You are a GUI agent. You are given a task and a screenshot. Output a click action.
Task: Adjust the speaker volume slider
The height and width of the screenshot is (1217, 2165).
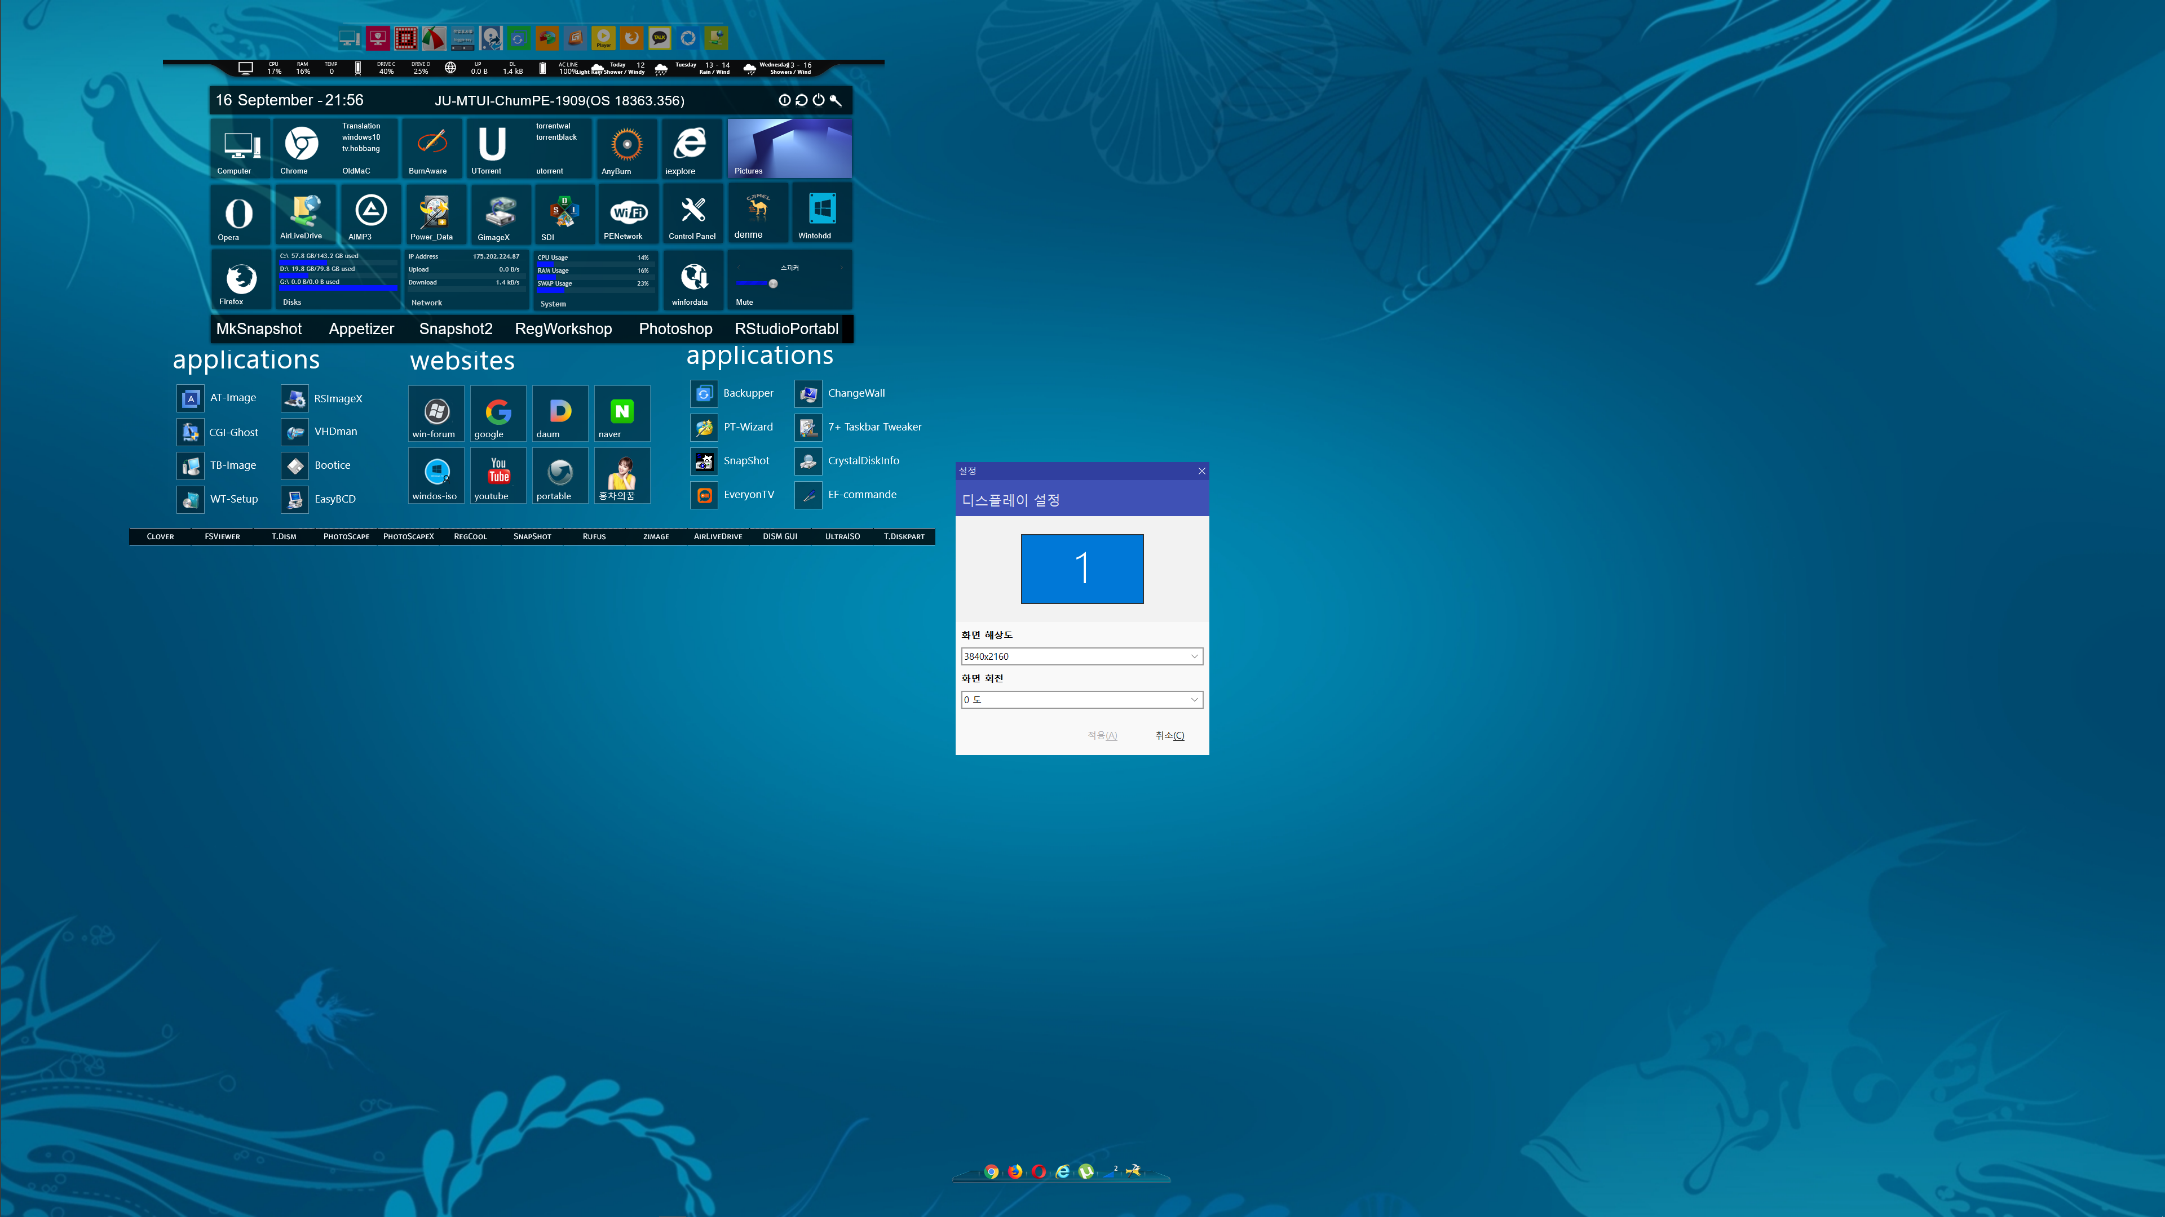coord(773,284)
